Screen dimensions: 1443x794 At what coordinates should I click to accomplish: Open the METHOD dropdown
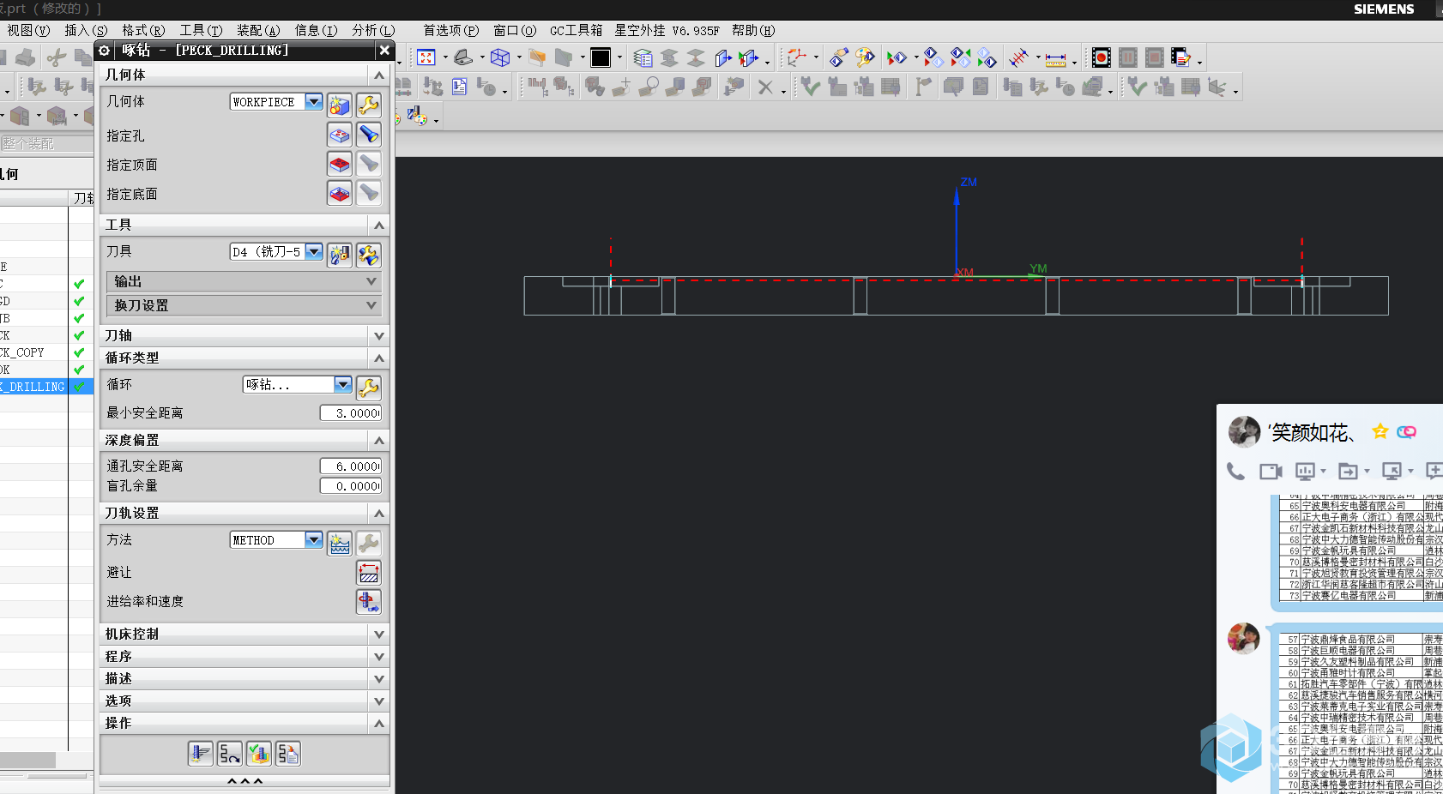(314, 540)
